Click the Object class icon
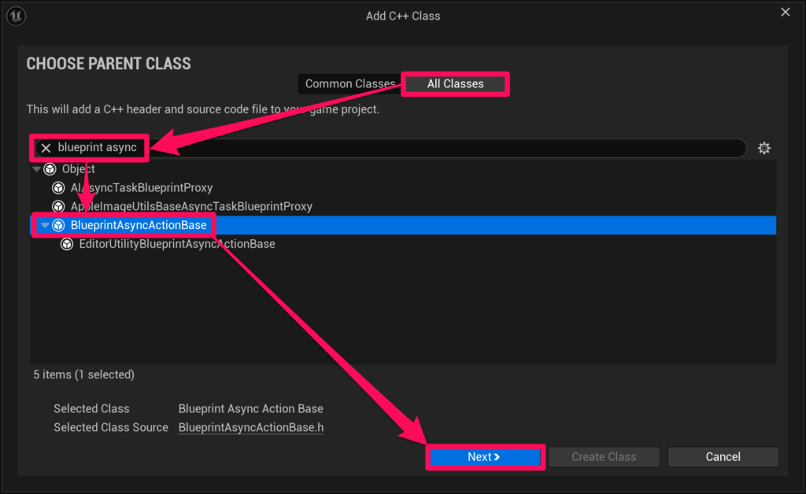This screenshot has height=494, width=806. click(x=50, y=169)
